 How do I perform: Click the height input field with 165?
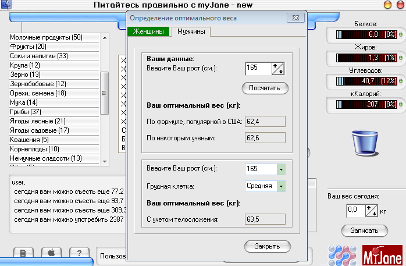pos(258,69)
